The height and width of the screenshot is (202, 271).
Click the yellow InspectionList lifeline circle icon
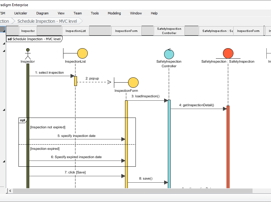point(83,52)
